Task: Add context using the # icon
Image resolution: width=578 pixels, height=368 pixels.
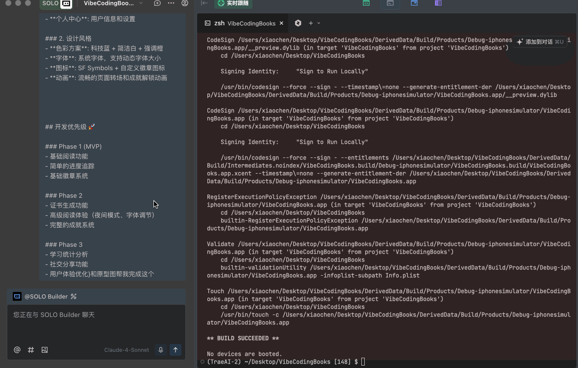Action: coord(31,350)
